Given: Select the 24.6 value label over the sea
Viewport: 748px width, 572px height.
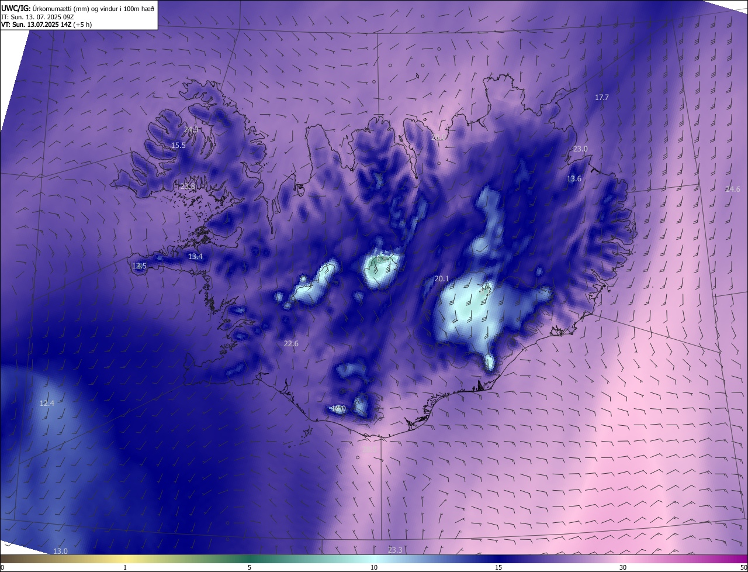Looking at the screenshot, I should pos(733,189).
